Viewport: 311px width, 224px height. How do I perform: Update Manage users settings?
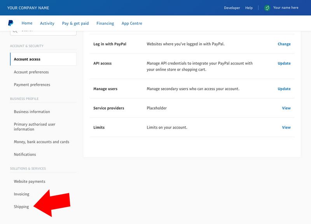tap(284, 89)
